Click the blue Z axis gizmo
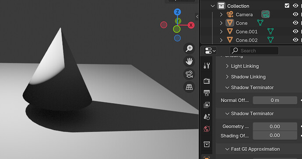The image size is (302, 159). coord(177,12)
